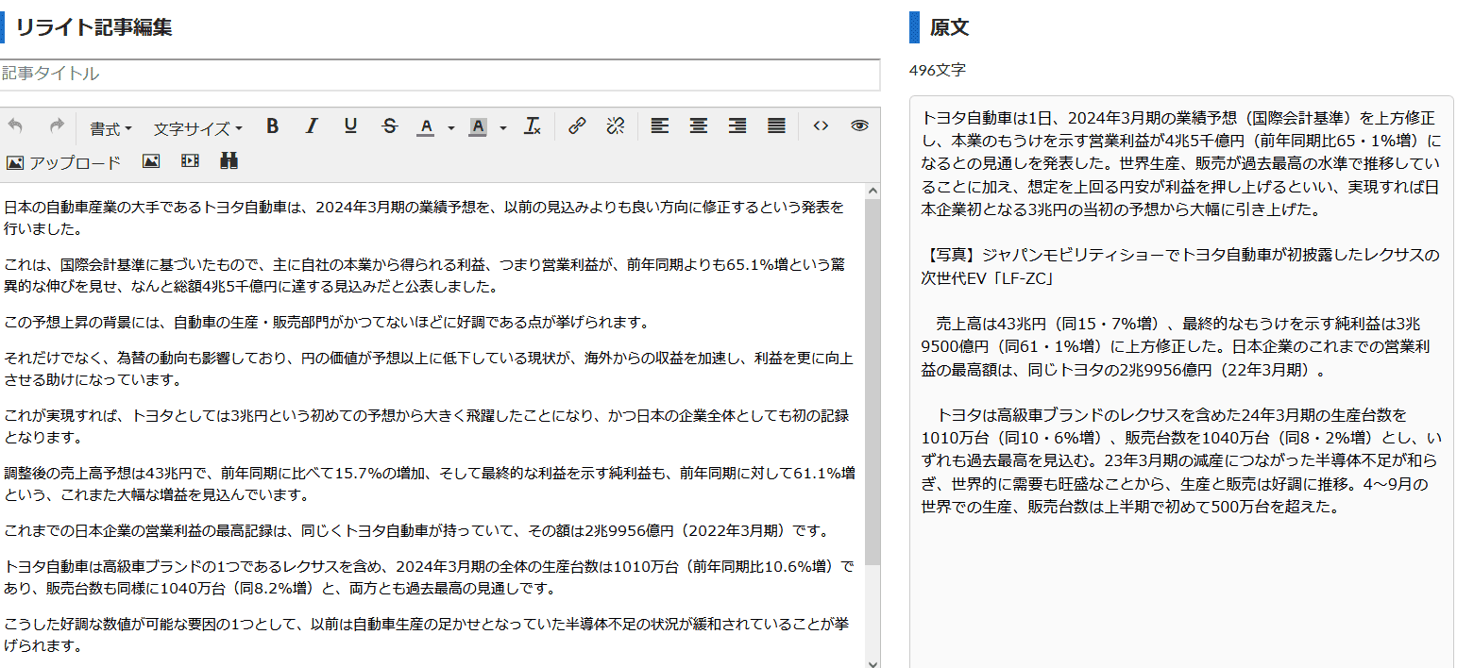
Task: Click the 原文 heading
Action: 949,27
